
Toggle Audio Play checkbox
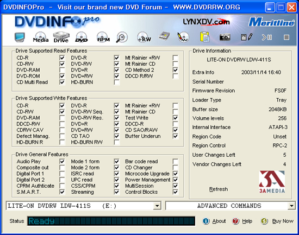(x=62, y=162)
